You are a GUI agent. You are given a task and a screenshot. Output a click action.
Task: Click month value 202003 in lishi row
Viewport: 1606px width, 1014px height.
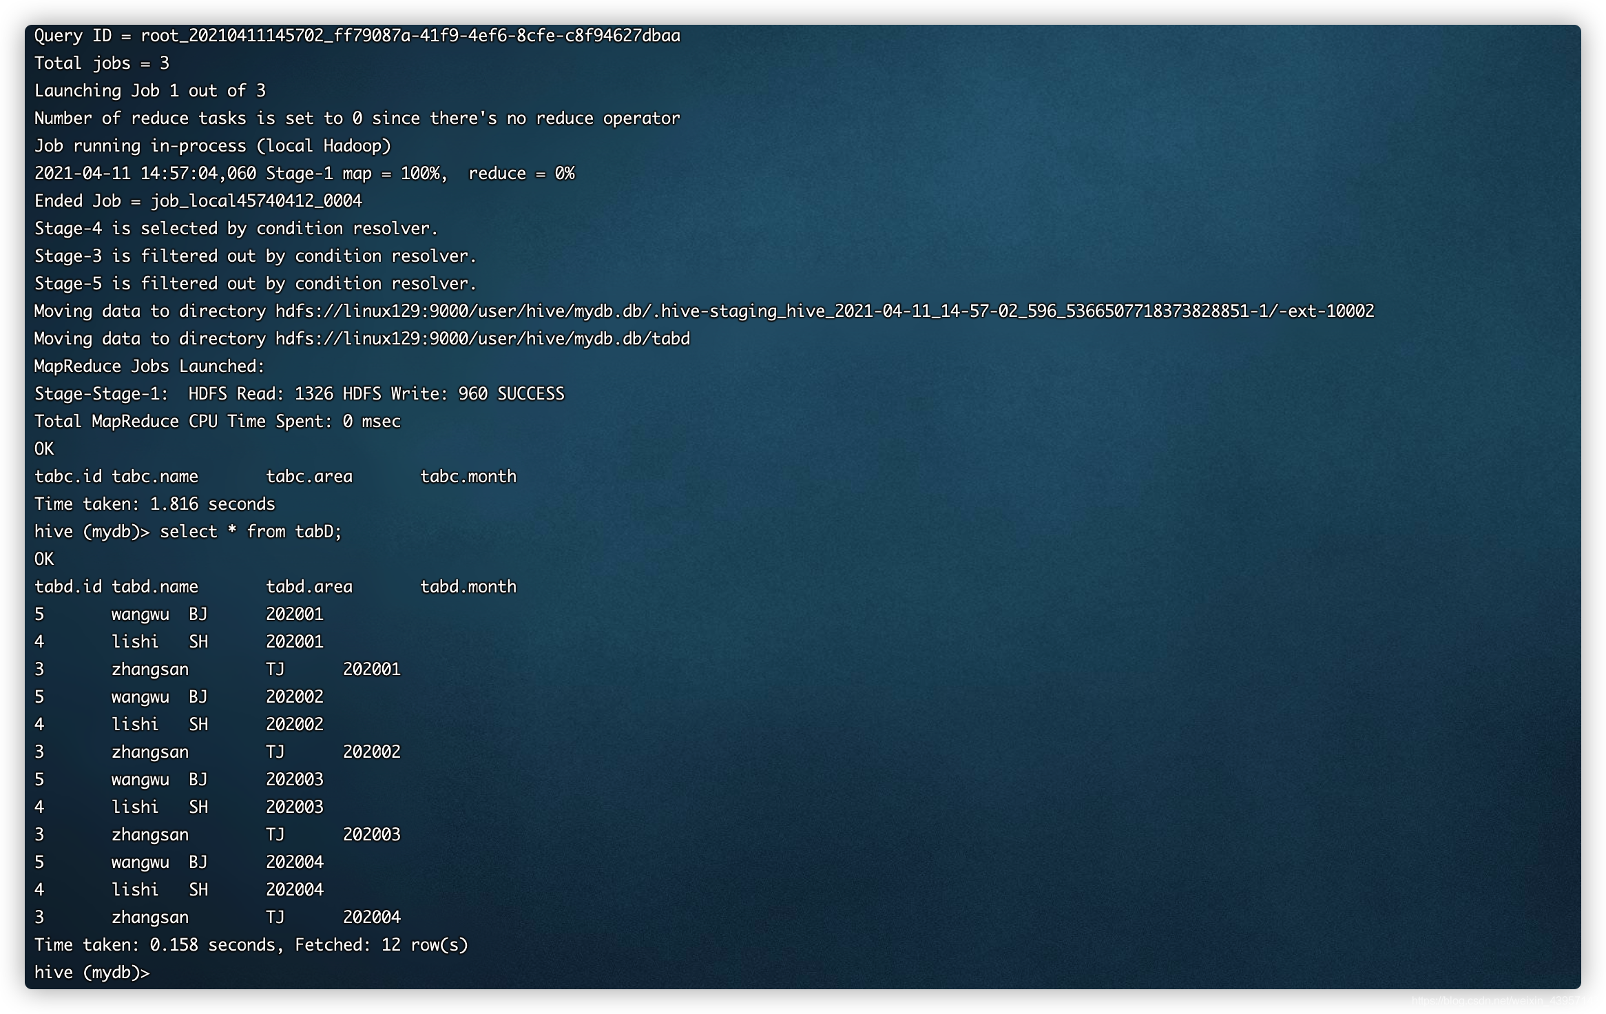(295, 807)
